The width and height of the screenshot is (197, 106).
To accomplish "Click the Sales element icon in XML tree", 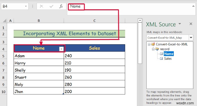I will [161, 58].
